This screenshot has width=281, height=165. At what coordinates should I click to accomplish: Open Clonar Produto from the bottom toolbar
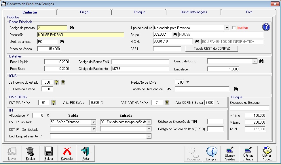tap(267, 154)
